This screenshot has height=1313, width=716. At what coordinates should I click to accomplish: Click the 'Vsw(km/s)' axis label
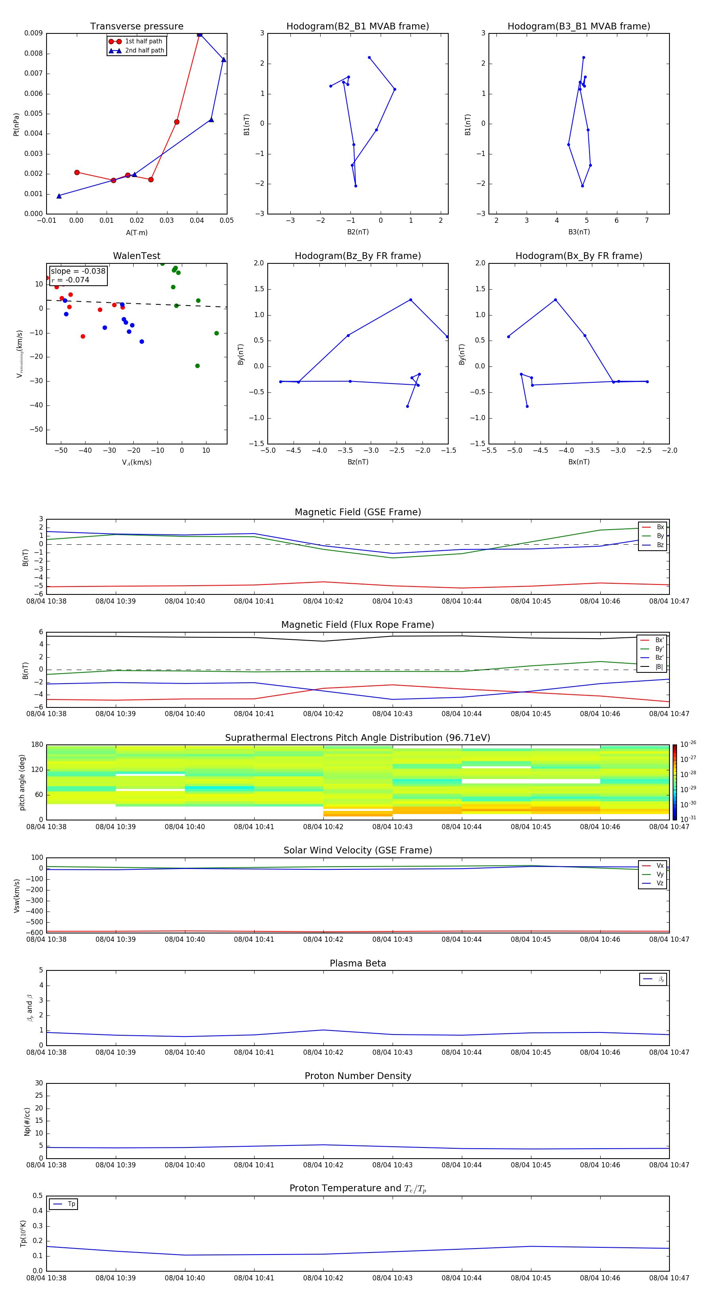pyautogui.click(x=16, y=896)
